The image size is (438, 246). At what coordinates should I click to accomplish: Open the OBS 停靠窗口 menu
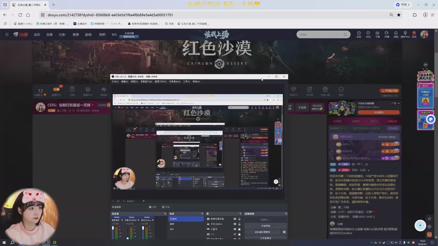click(x=146, y=81)
